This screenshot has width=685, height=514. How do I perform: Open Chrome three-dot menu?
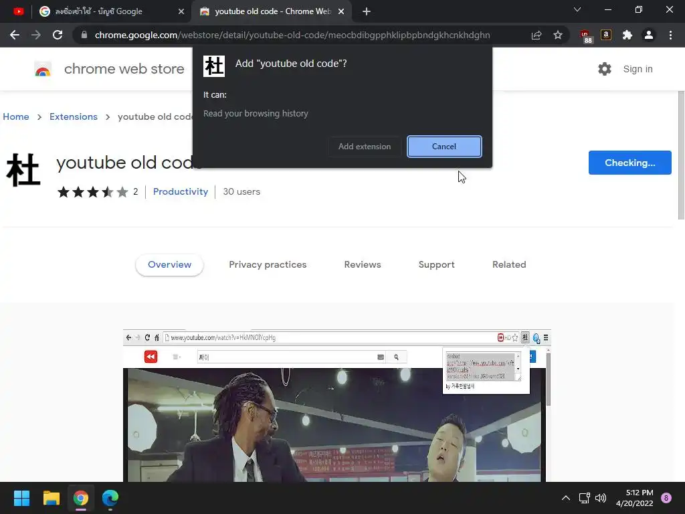click(x=670, y=35)
